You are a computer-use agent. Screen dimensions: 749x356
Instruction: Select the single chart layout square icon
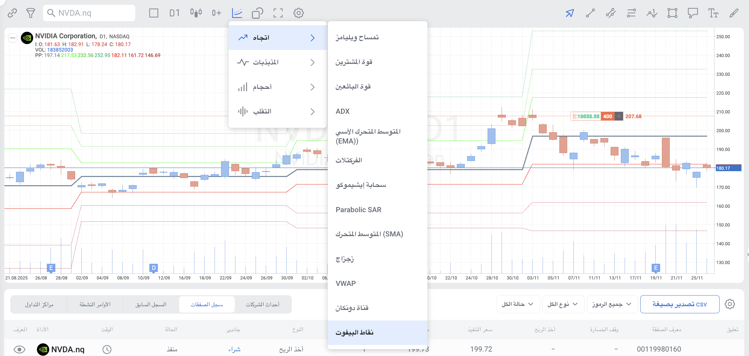point(154,13)
